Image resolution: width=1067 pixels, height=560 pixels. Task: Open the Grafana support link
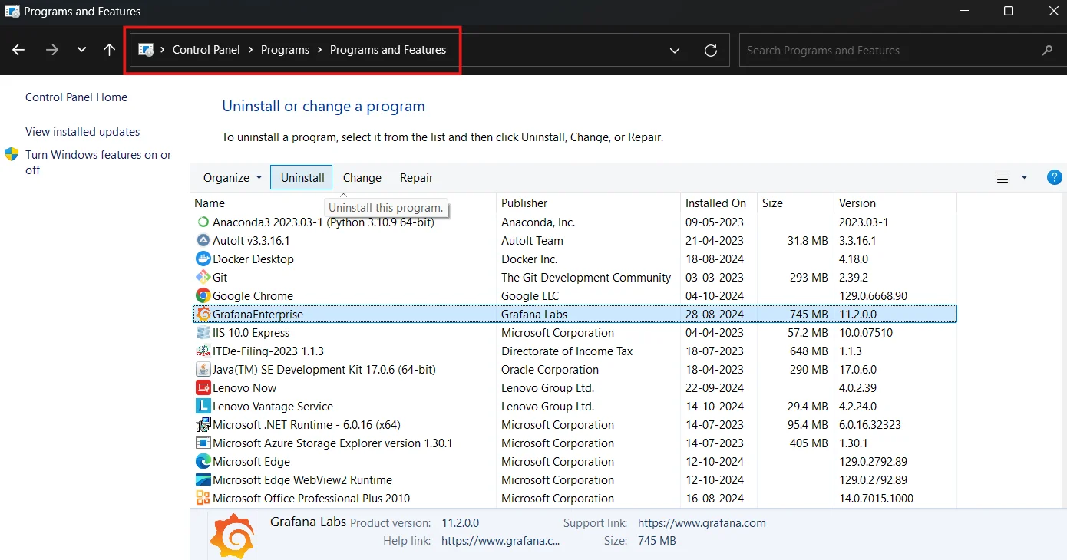[x=702, y=523]
